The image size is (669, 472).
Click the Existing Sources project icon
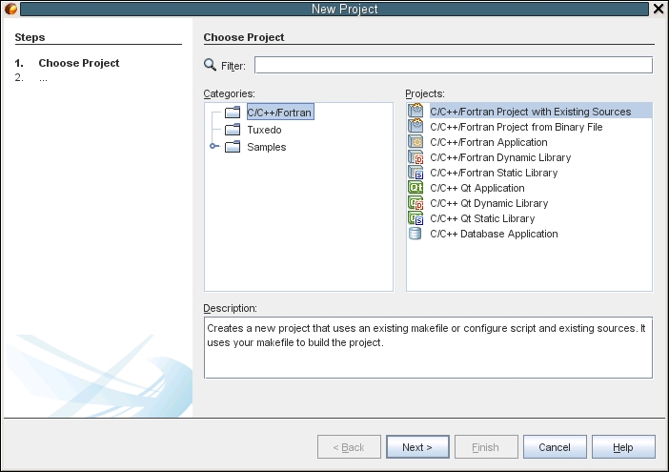(x=416, y=111)
